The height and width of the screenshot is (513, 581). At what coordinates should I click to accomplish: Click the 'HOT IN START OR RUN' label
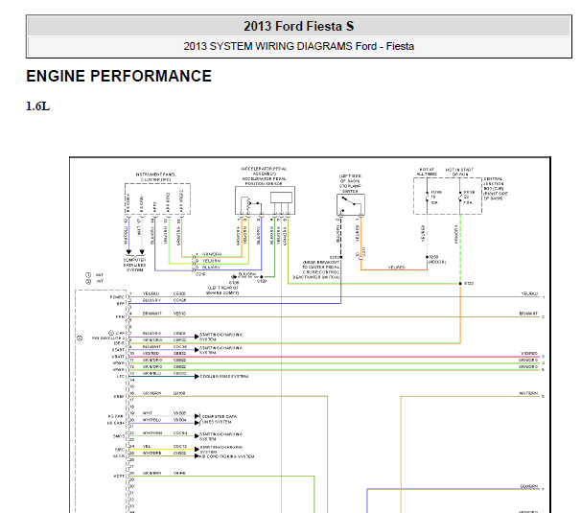click(460, 172)
